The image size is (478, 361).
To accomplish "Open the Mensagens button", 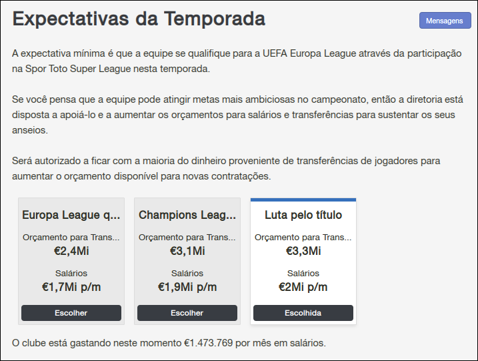I will pyautogui.click(x=445, y=21).
